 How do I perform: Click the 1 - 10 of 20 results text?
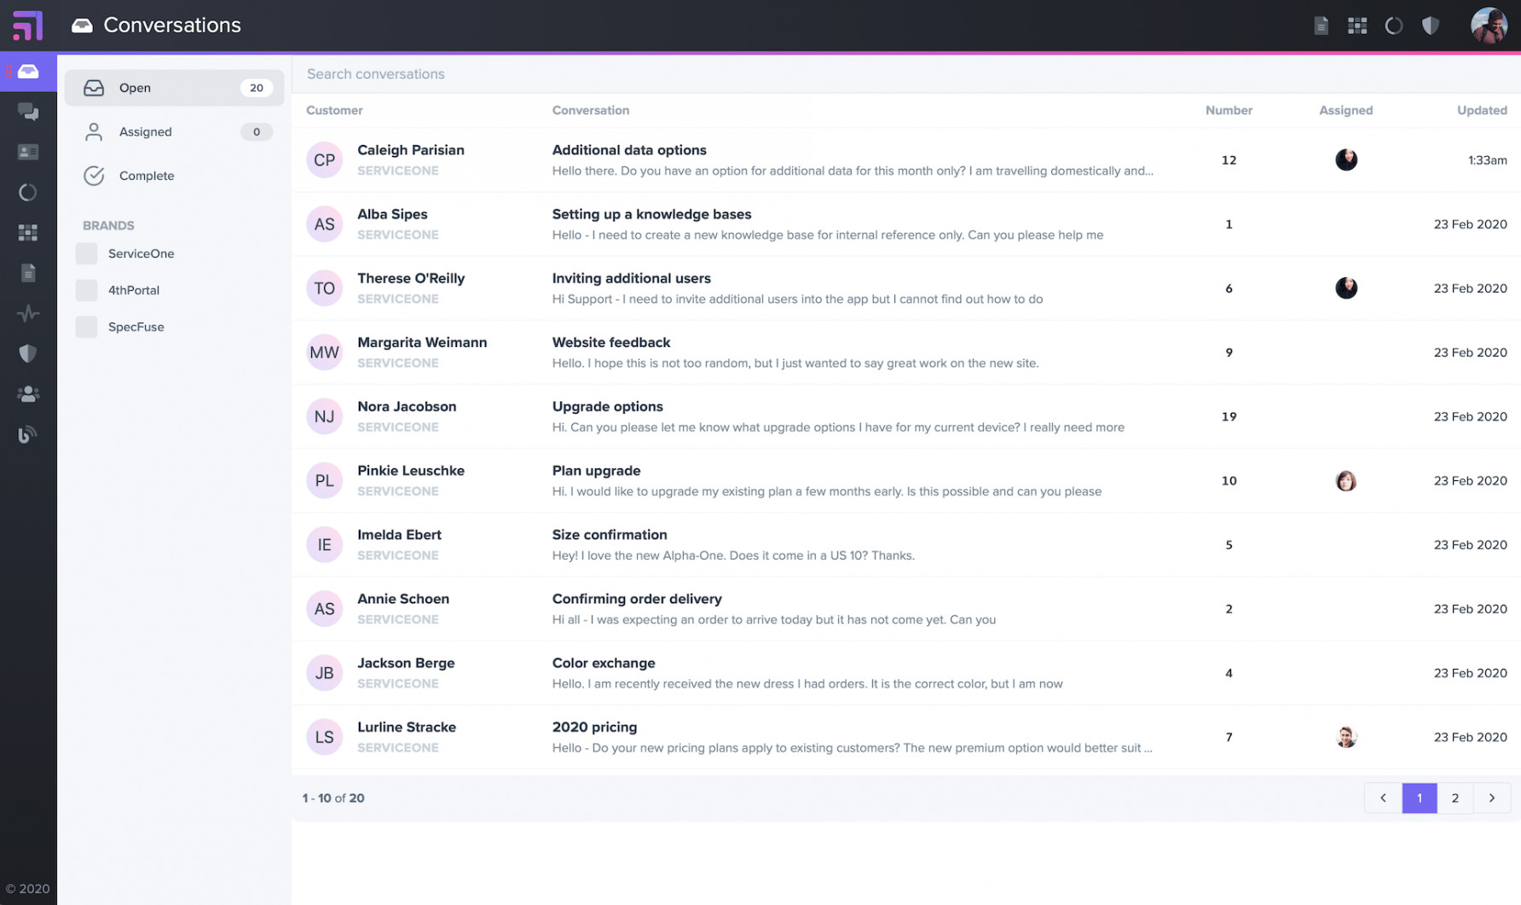point(333,798)
